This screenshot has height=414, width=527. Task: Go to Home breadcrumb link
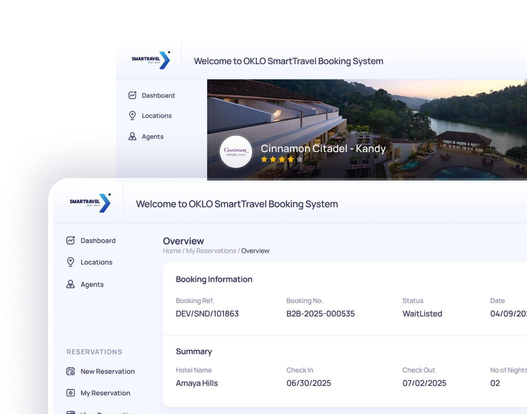172,251
